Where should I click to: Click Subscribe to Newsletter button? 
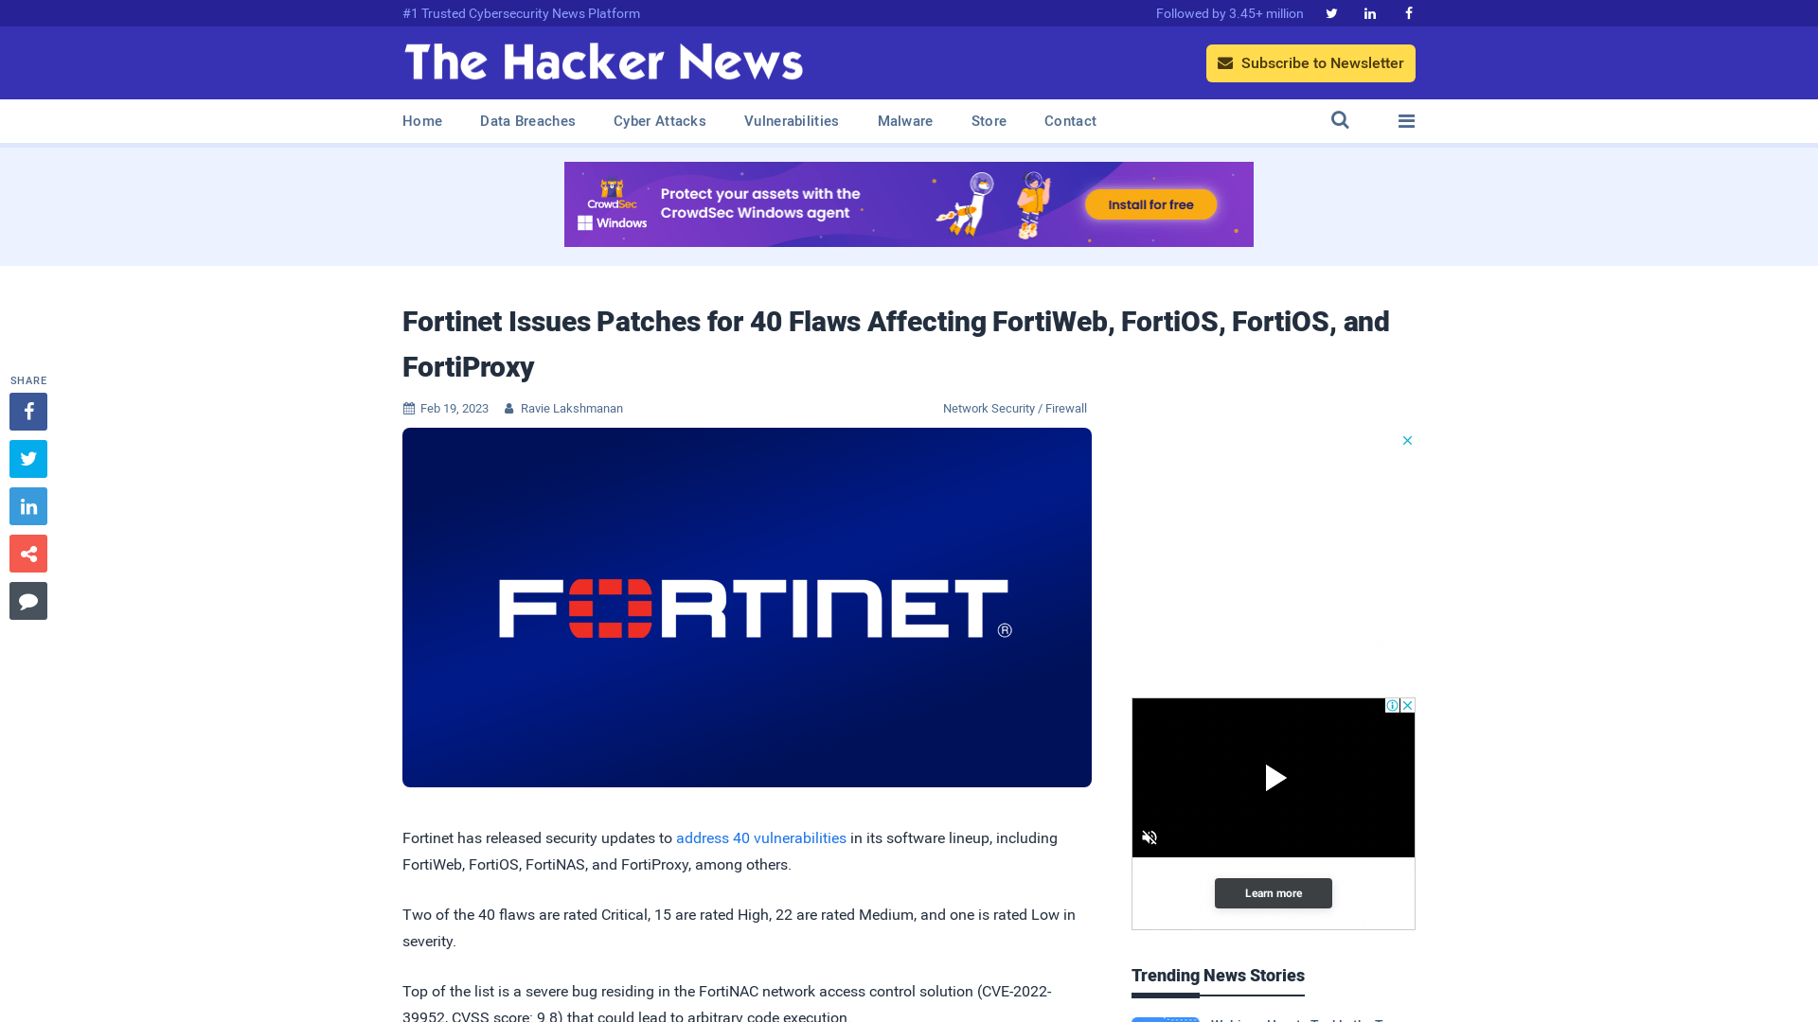click(x=1310, y=62)
